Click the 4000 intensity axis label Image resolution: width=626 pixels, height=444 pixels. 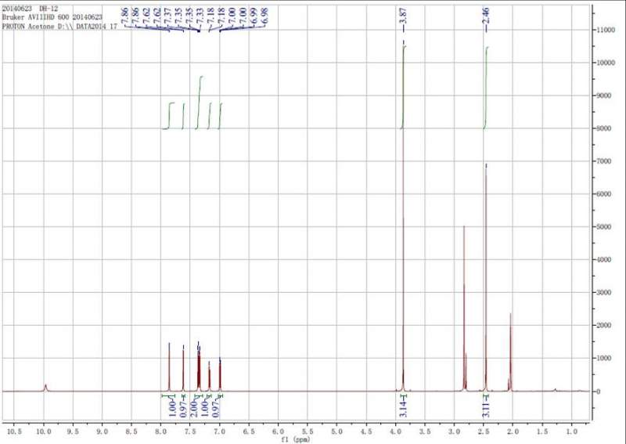[604, 259]
